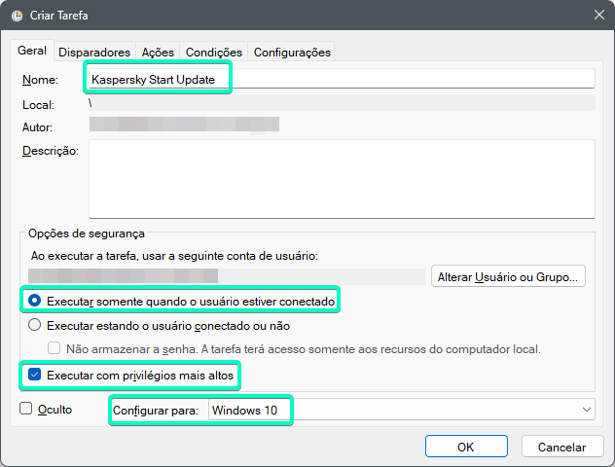Go to the Condições tab
This screenshot has width=615, height=467.
click(x=214, y=53)
